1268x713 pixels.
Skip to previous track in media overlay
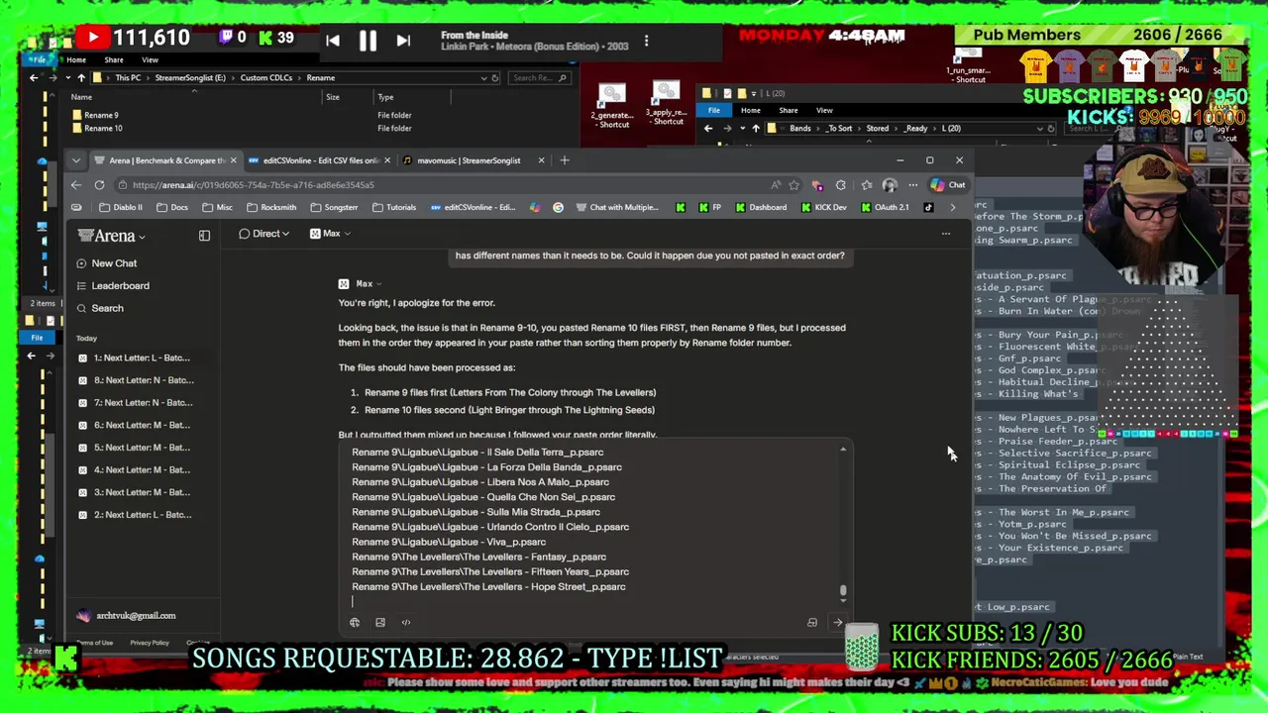(333, 41)
